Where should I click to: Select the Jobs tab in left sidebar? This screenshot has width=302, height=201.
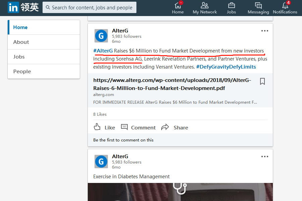pos(44,57)
